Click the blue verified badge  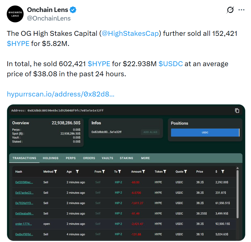[73, 10]
